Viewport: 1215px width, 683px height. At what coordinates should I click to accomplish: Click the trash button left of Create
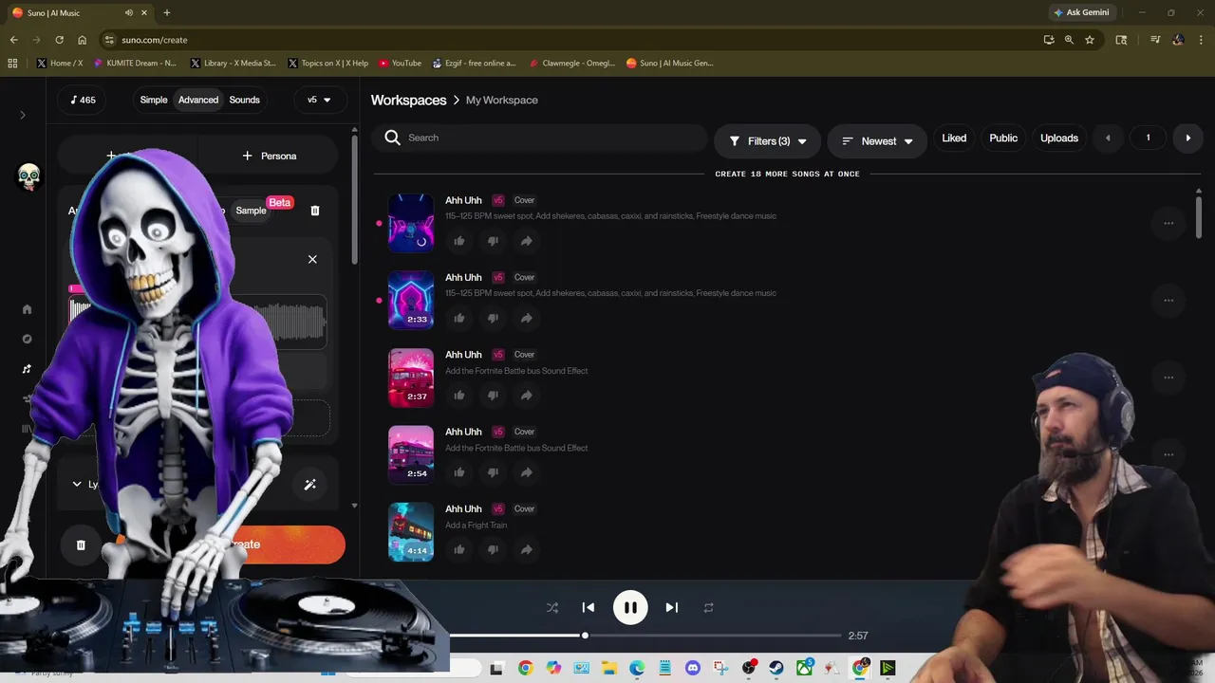(x=81, y=545)
